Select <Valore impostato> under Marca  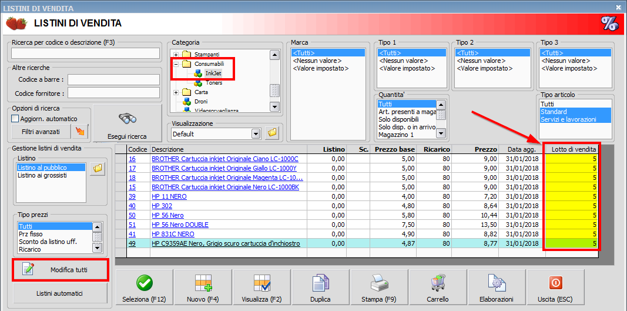click(328, 68)
